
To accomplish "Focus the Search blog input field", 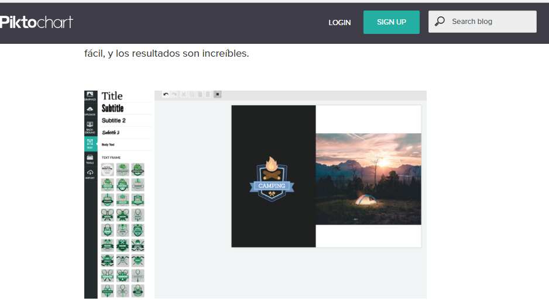I will click(x=482, y=22).
